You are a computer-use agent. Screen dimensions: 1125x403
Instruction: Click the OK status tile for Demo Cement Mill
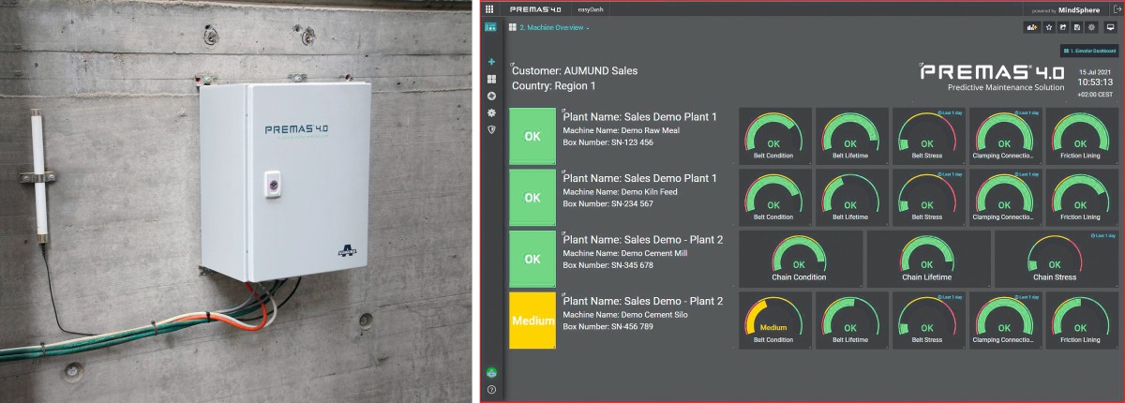tap(532, 259)
